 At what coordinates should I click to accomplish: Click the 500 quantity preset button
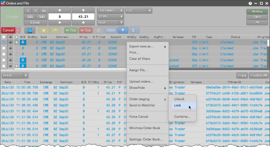point(41,17)
